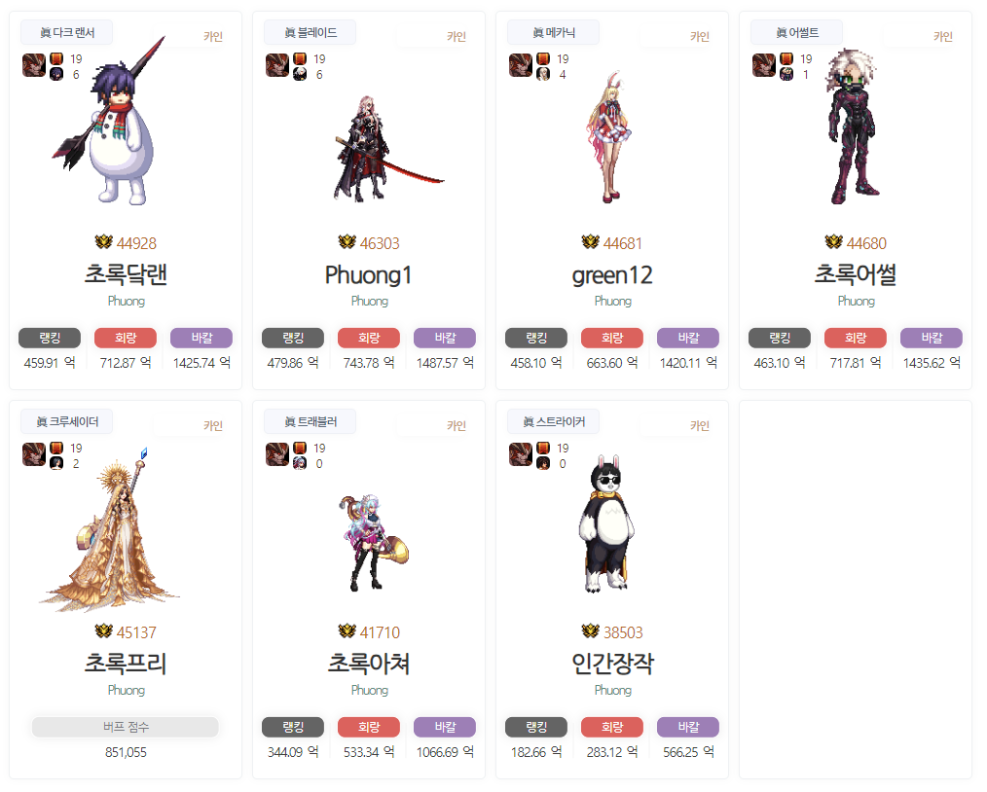This screenshot has width=987, height=792.
Task: Click the raid boss icon on 초록아쳐 card
Action: coord(277,454)
